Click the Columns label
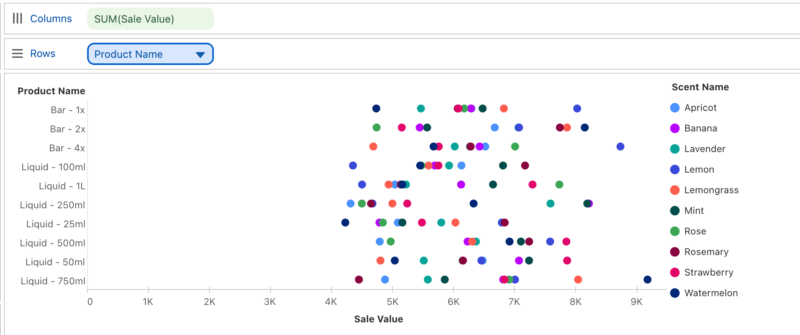 pyautogui.click(x=51, y=19)
